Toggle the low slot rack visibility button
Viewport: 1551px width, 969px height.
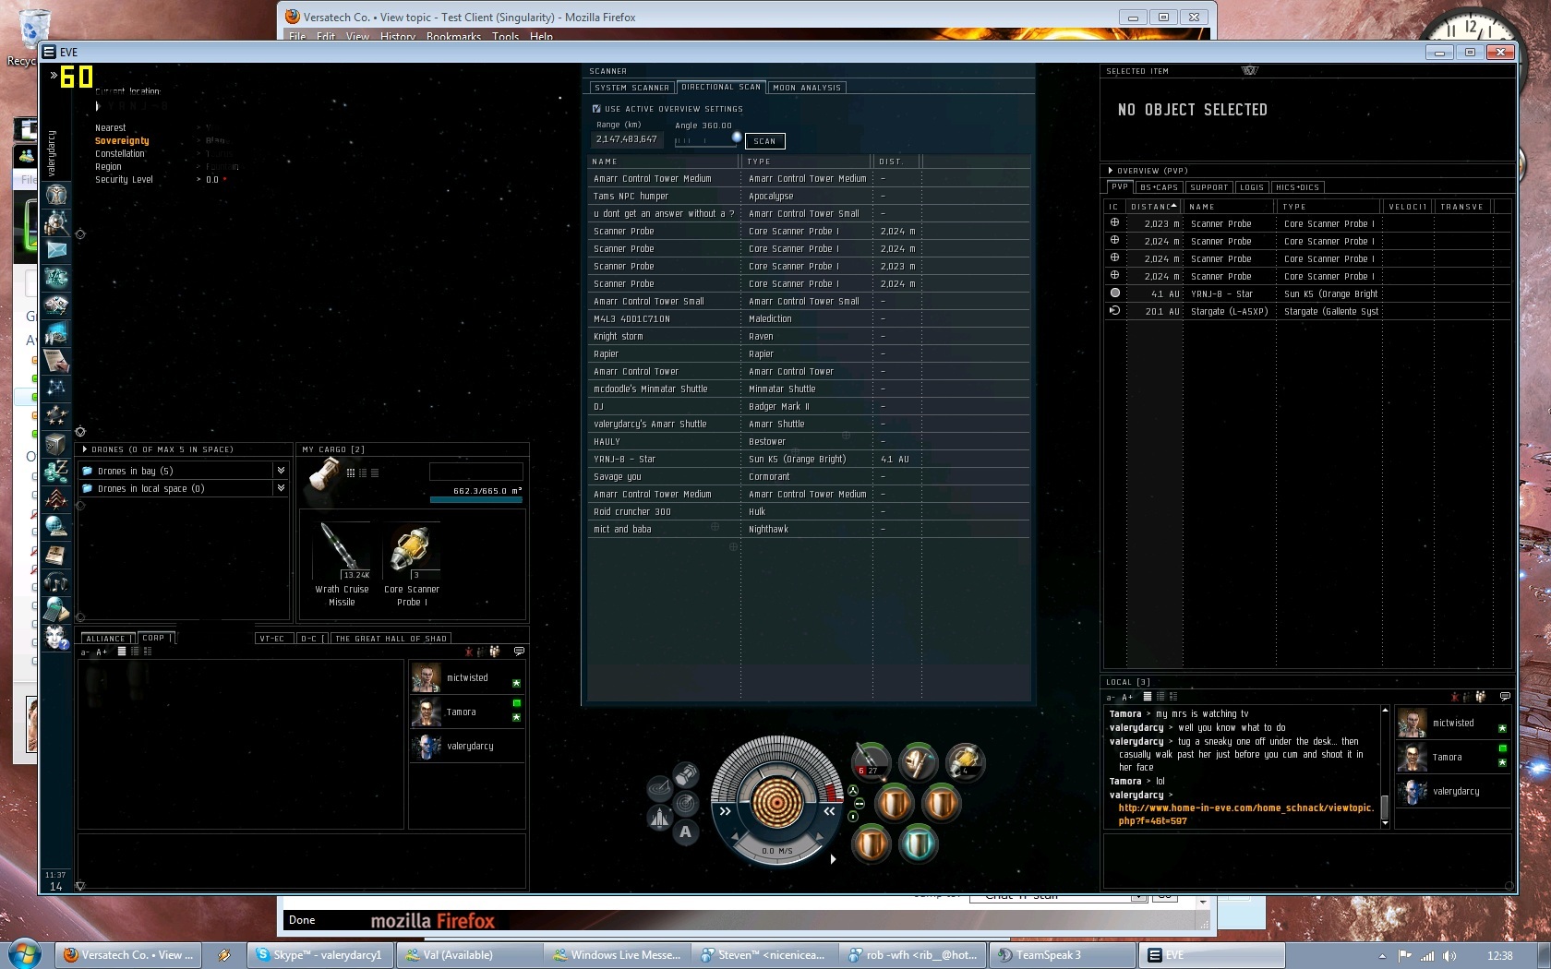[x=853, y=816]
